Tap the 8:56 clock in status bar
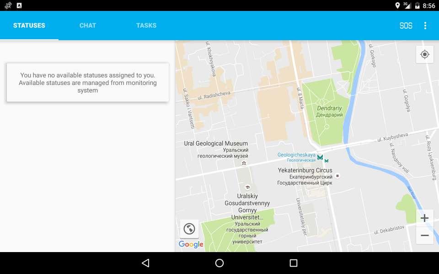 (x=429, y=5)
